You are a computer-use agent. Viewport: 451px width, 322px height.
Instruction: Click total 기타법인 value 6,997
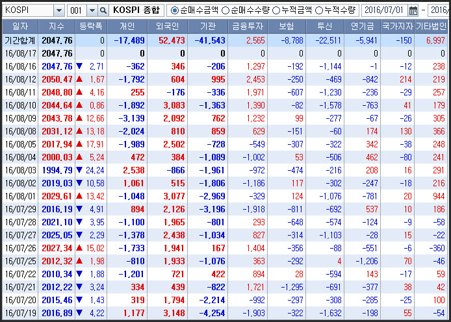pyautogui.click(x=435, y=40)
